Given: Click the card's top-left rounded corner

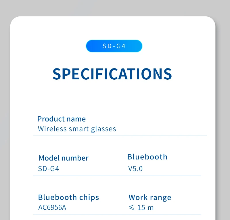Looking at the screenshot, I should (x=14, y=21).
